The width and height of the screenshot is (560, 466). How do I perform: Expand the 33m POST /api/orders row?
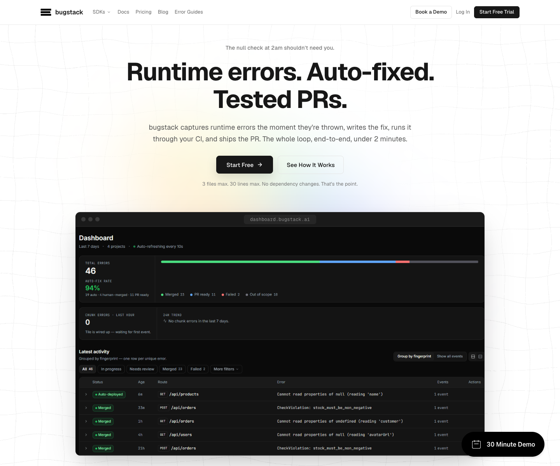point(86,408)
